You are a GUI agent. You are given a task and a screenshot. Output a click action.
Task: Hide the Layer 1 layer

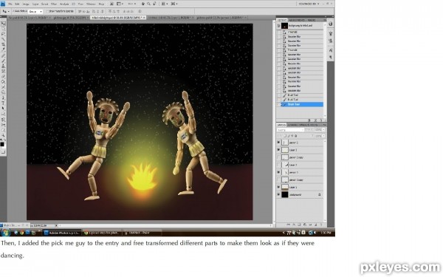click(279, 187)
